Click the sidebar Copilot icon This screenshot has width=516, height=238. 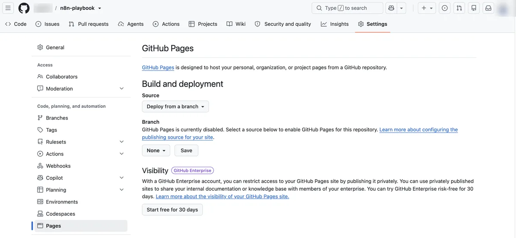(x=40, y=178)
